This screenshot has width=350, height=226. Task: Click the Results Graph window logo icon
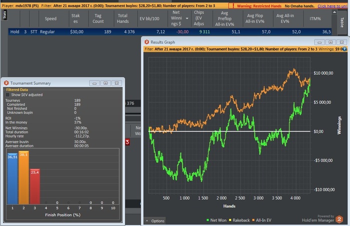[146, 42]
